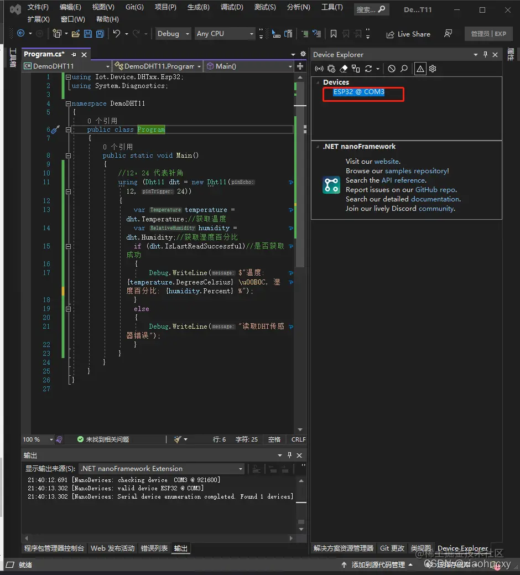
Task: Open the Debug configuration dropdown
Action: tap(173, 34)
